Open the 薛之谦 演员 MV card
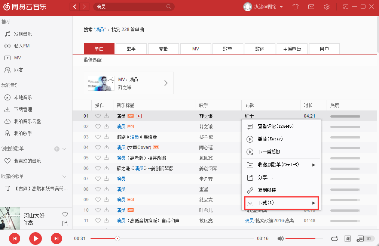The image size is (379, 246). [129, 83]
